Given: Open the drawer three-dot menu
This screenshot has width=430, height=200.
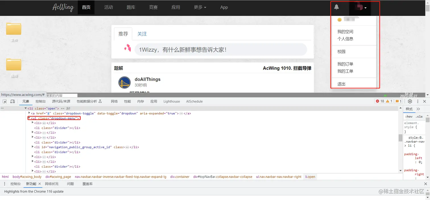Looking at the screenshot, I should (x=5, y=184).
